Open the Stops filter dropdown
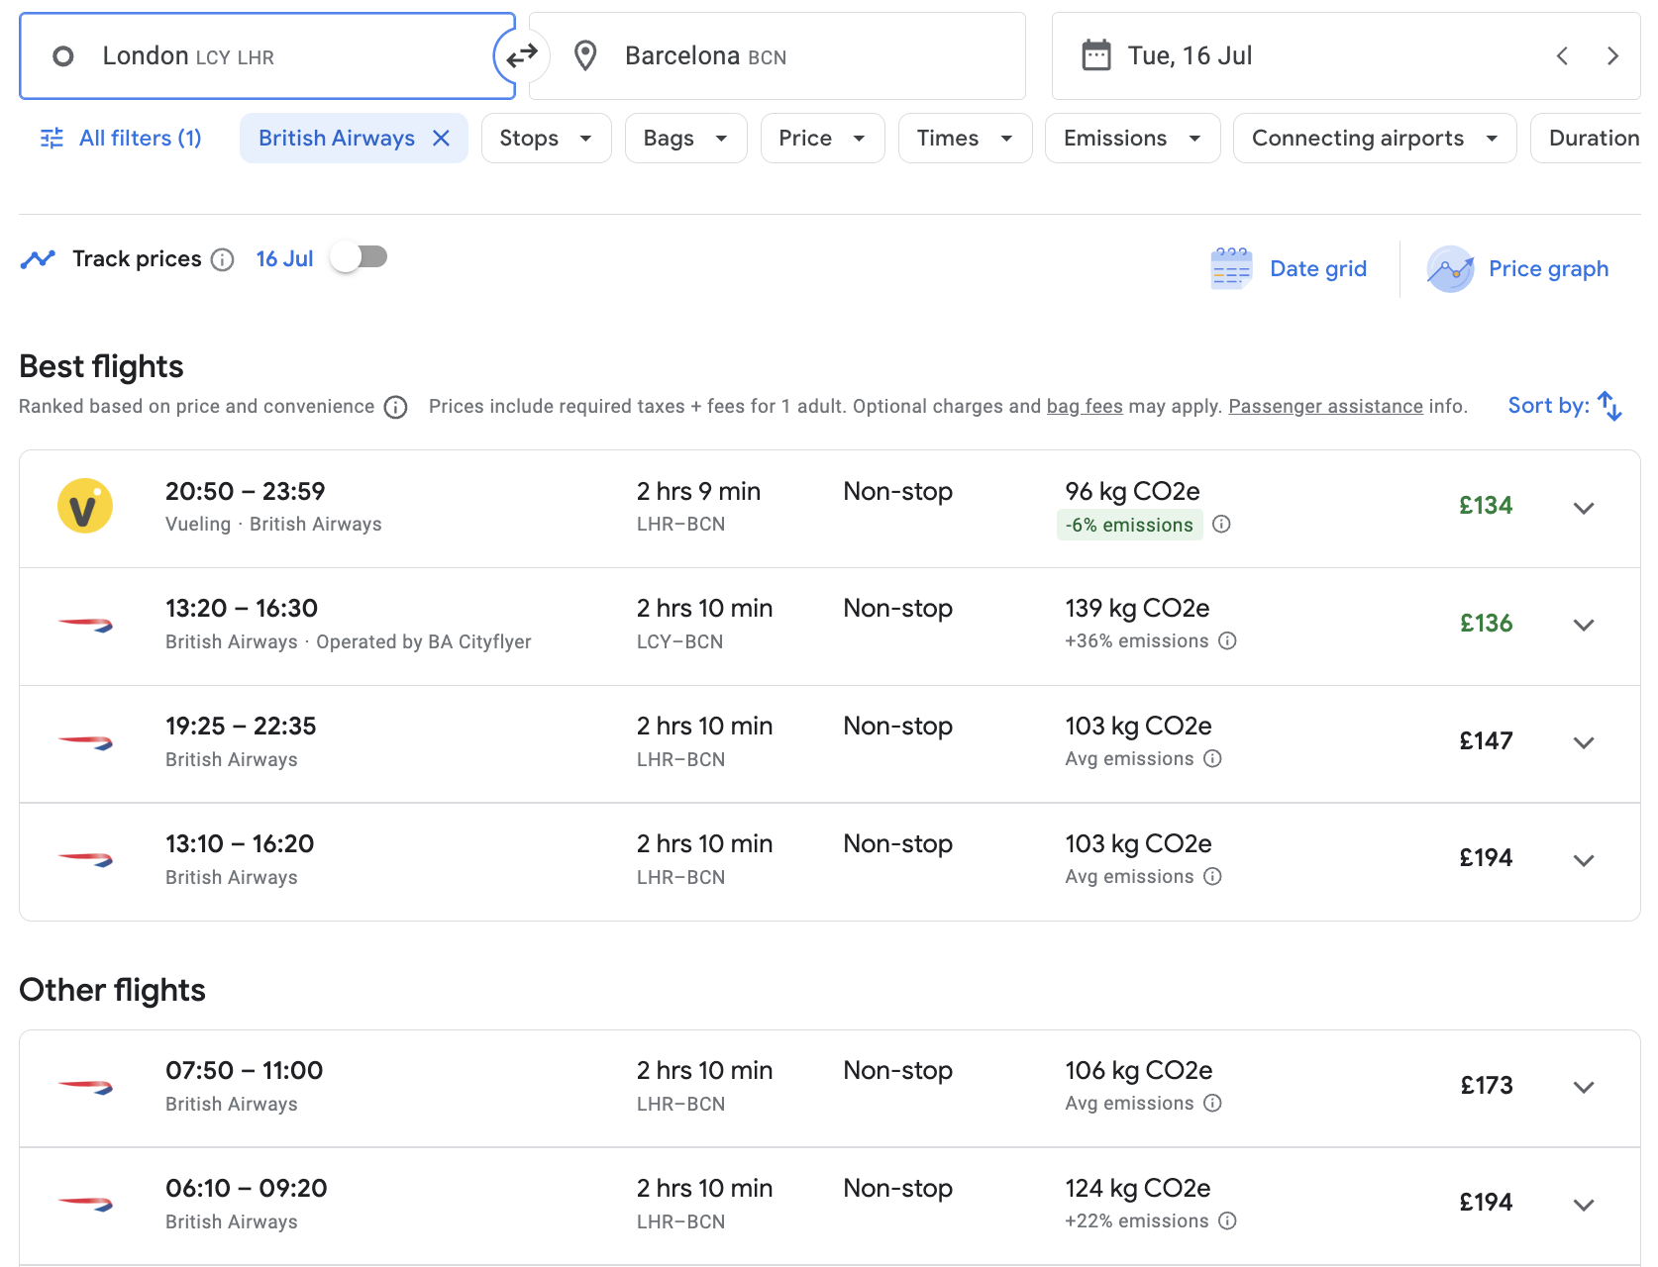 pos(546,139)
